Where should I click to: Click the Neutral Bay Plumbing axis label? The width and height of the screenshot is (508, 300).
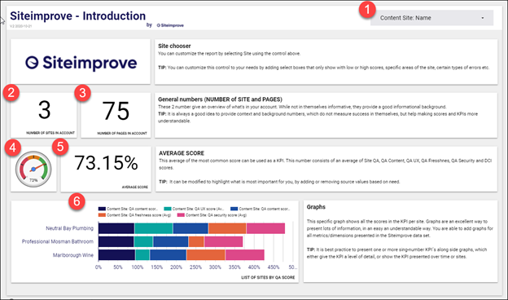pyautogui.click(x=70, y=228)
